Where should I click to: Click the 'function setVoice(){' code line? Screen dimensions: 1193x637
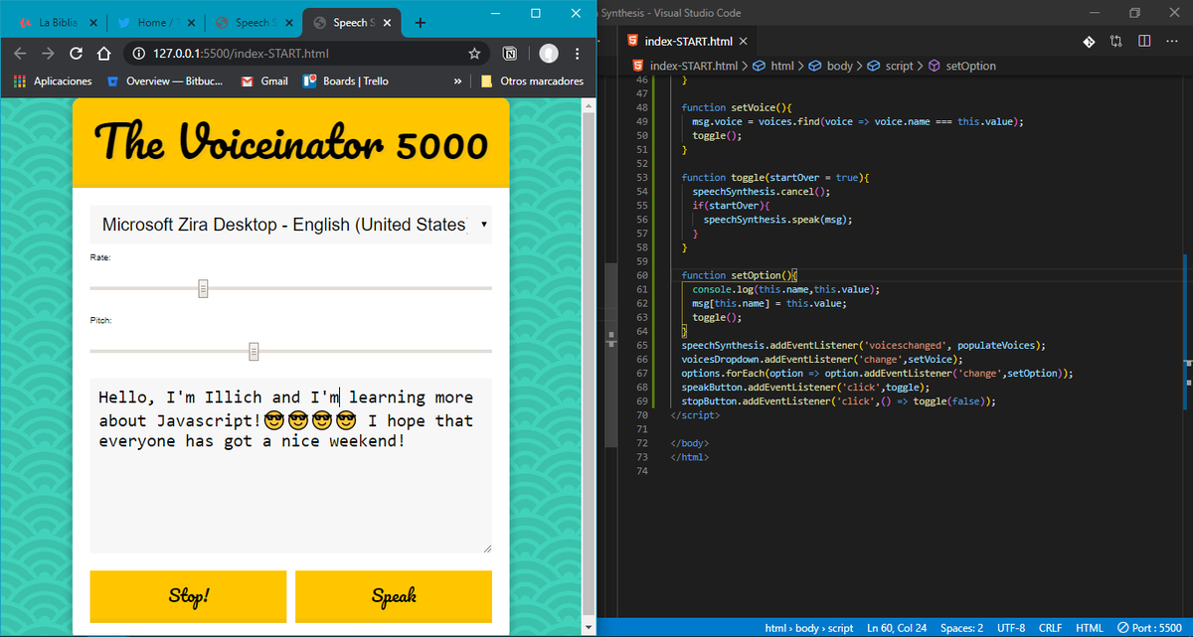pyautogui.click(x=736, y=107)
